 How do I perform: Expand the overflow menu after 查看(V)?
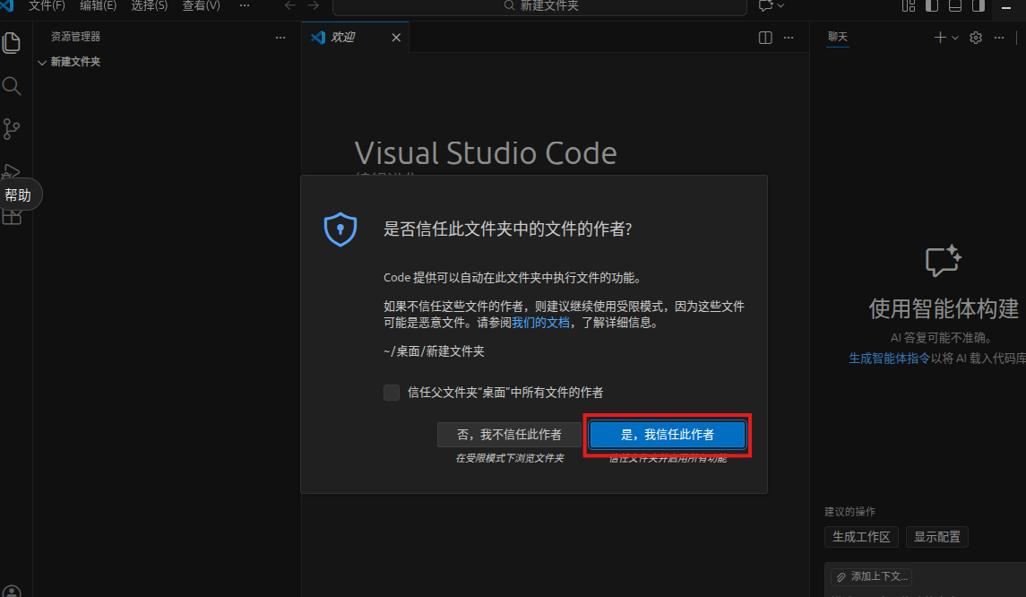point(245,5)
